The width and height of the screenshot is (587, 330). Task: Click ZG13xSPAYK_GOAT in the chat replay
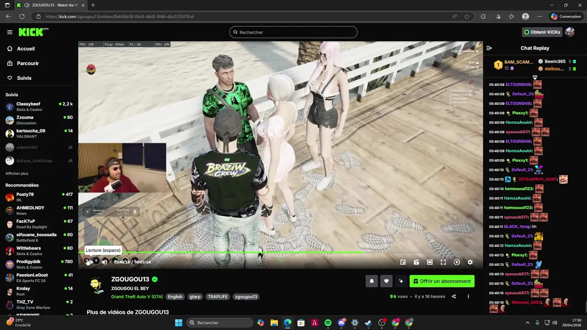(x=537, y=179)
